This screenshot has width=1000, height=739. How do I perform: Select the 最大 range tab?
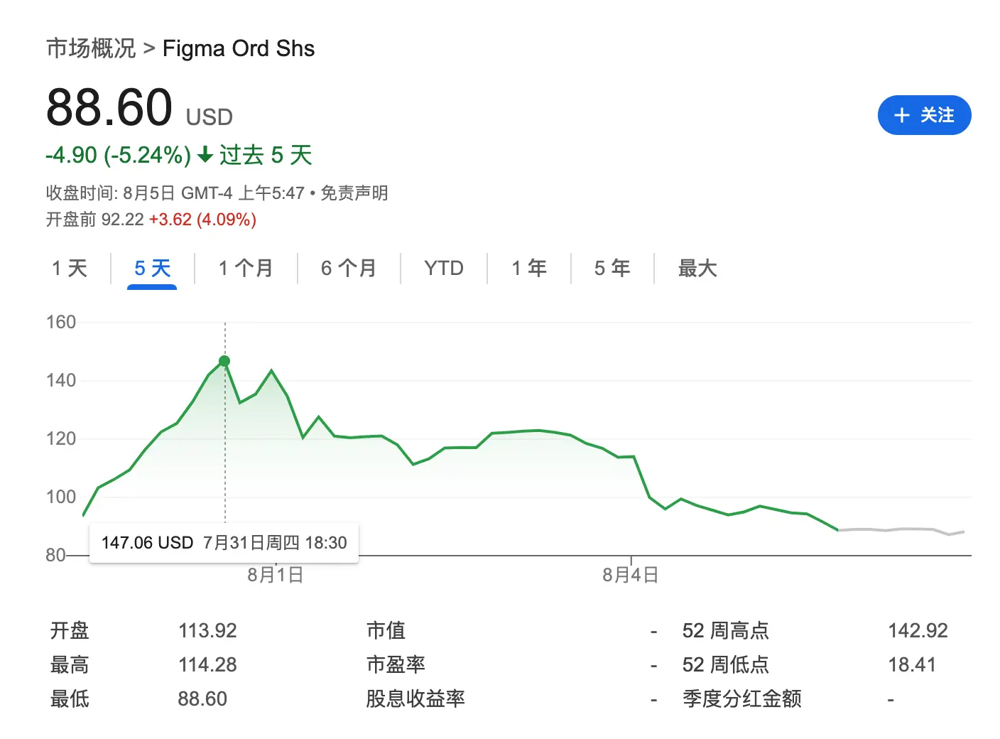(x=697, y=269)
